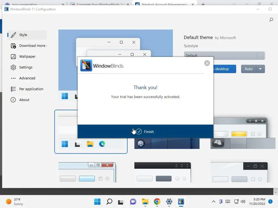
Task: Click the Teams tray icon
Action: pyautogui.click(x=220, y=201)
